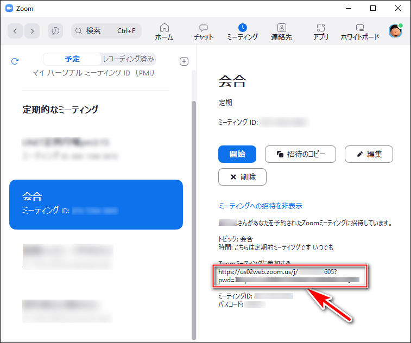Click the トピック: 会合 line
The image size is (411, 343).
click(x=236, y=239)
